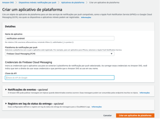
Task: Click the Criar um aplicativo de plataforma button
Action: pos(135,115)
